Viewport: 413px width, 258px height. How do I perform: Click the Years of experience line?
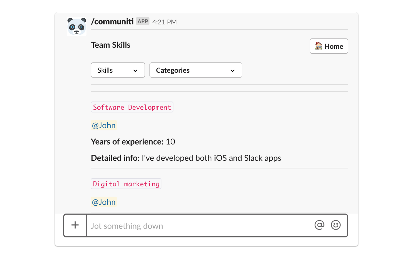point(133,142)
